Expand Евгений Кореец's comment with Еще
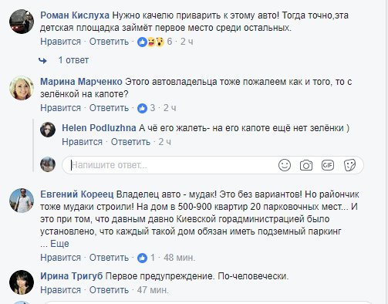Viewport: 388px width, 304px height. tap(59, 243)
